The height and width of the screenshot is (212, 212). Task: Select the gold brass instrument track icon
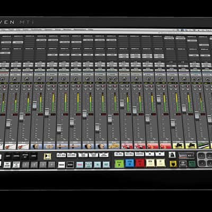pyautogui.click(x=114, y=146)
